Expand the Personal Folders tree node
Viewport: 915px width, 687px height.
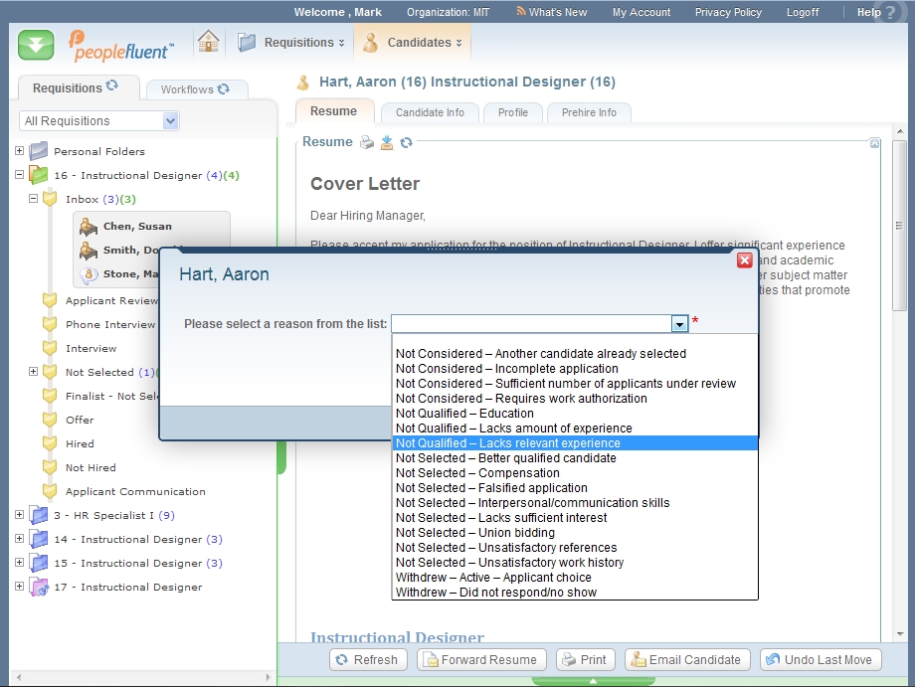pos(19,151)
